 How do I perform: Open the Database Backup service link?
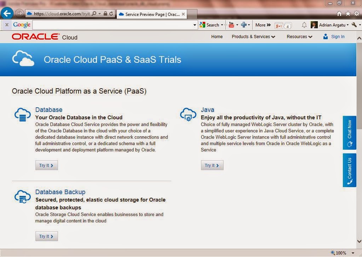pyautogui.click(x=60, y=192)
